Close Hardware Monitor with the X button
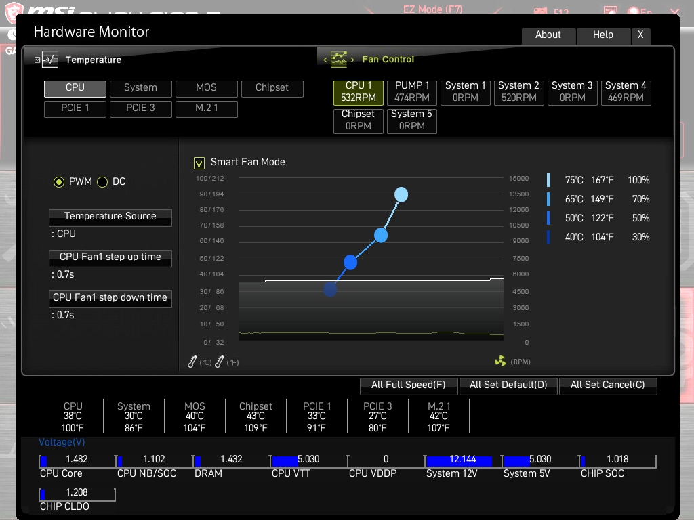Image resolution: width=694 pixels, height=520 pixels. pyautogui.click(x=640, y=35)
